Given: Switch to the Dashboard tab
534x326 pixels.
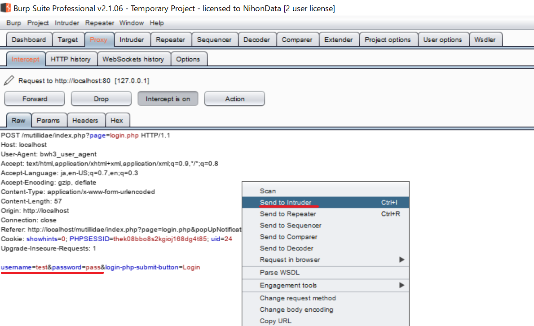Looking at the screenshot, I should point(29,39).
